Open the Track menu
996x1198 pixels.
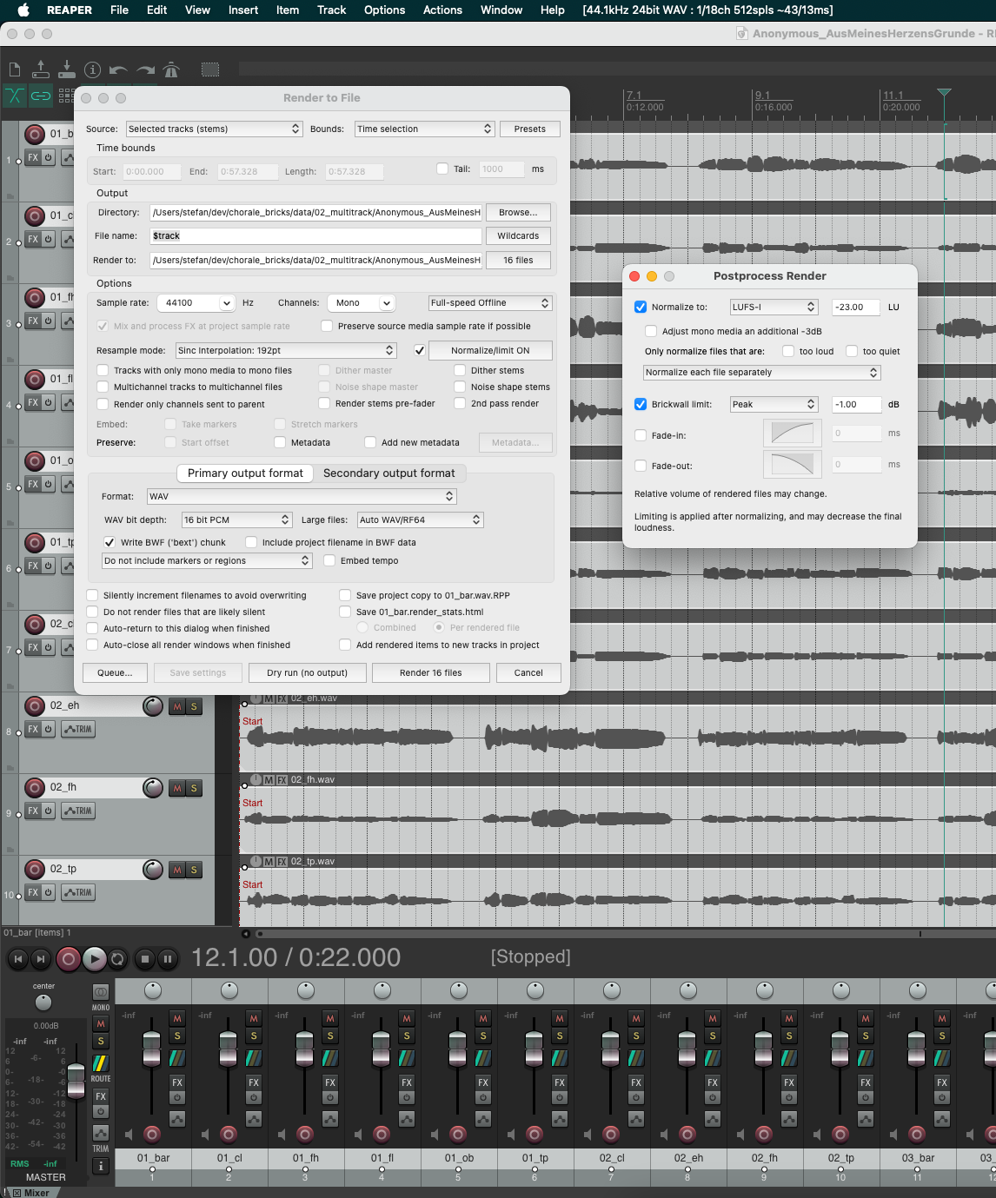tap(331, 10)
